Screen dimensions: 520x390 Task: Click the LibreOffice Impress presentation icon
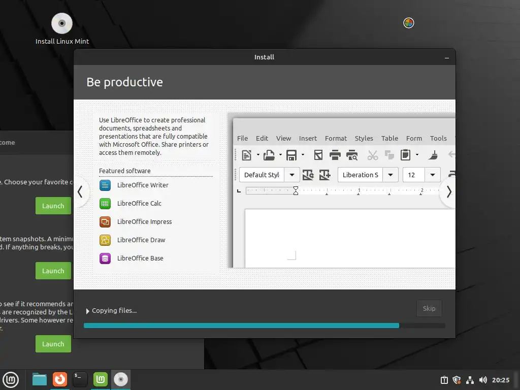(105, 221)
